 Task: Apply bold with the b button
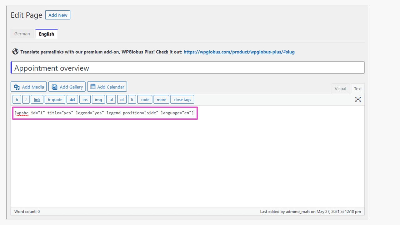pos(17,99)
